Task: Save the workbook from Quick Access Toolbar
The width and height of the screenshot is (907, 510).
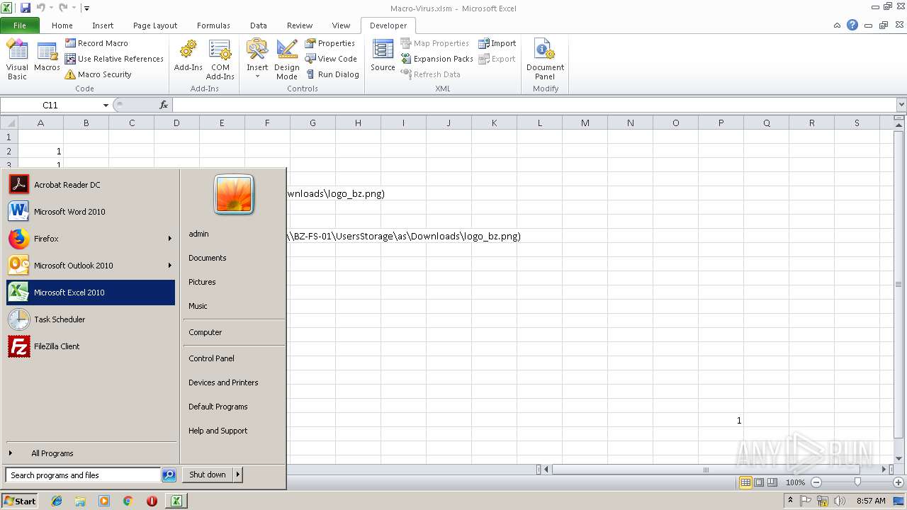Action: coord(26,8)
